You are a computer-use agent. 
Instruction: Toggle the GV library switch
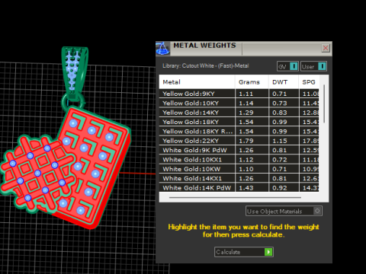pyautogui.click(x=287, y=66)
